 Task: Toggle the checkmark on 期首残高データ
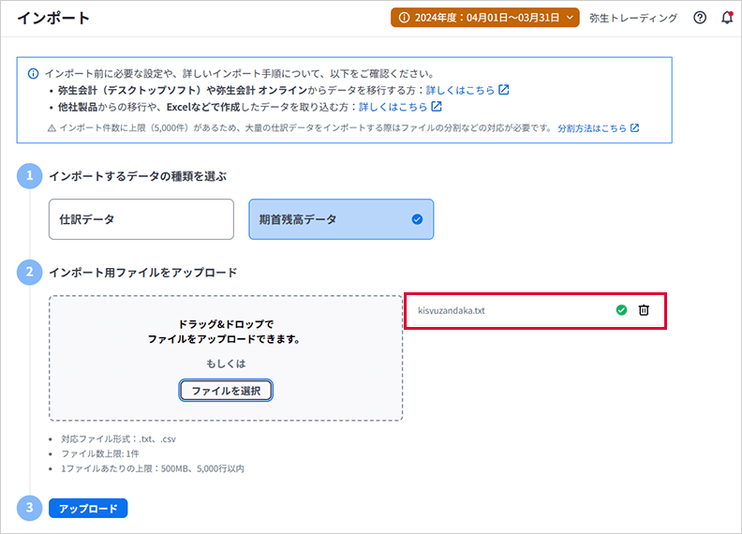[417, 219]
